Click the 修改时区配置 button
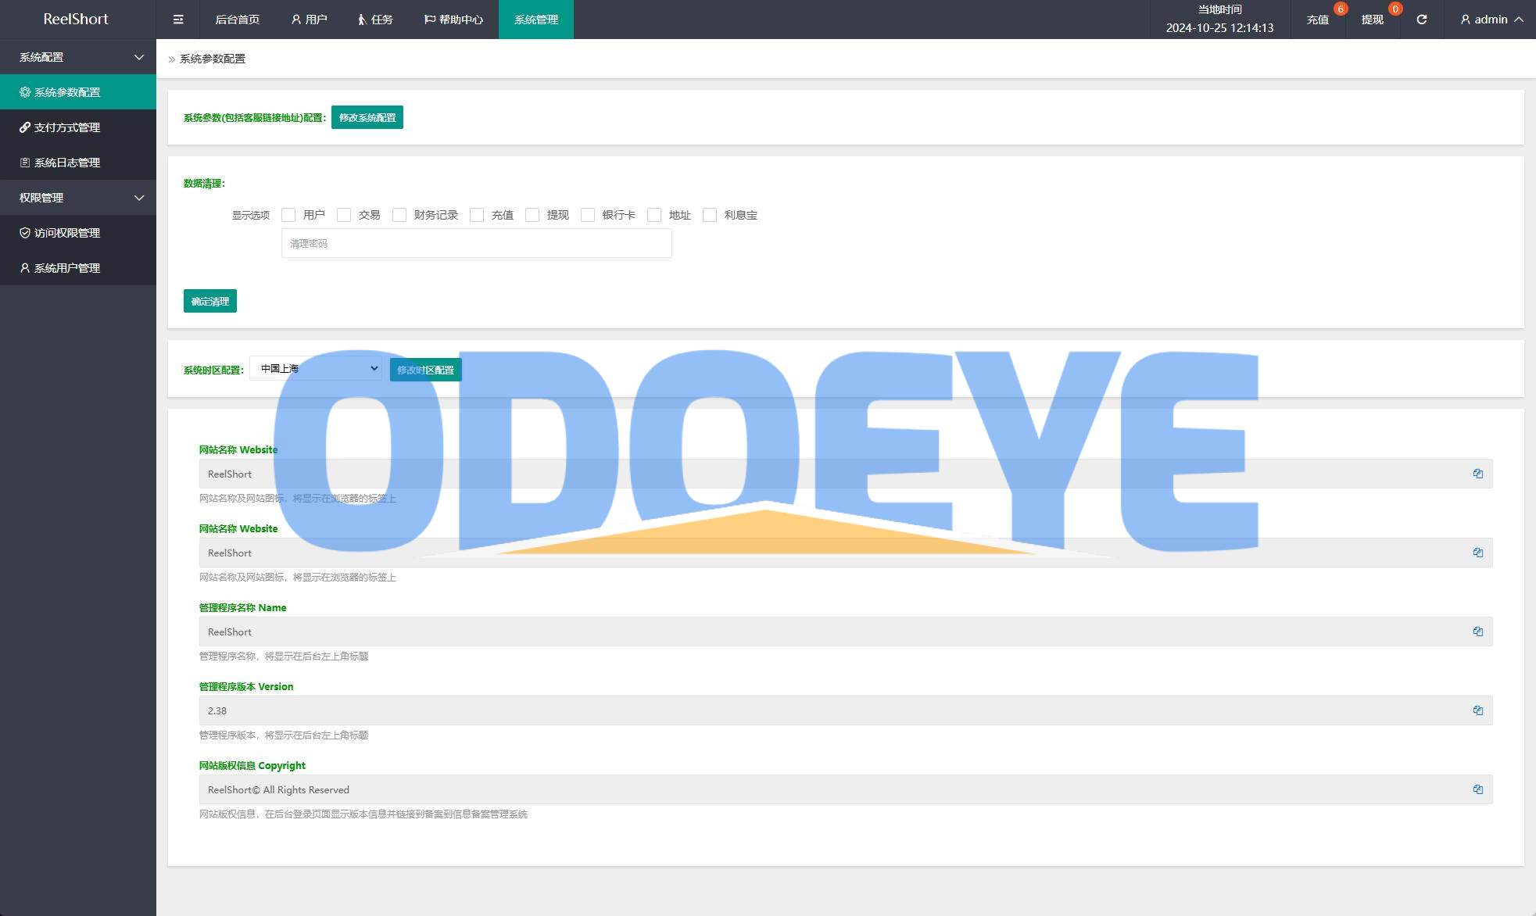The width and height of the screenshot is (1536, 916). (x=425, y=370)
